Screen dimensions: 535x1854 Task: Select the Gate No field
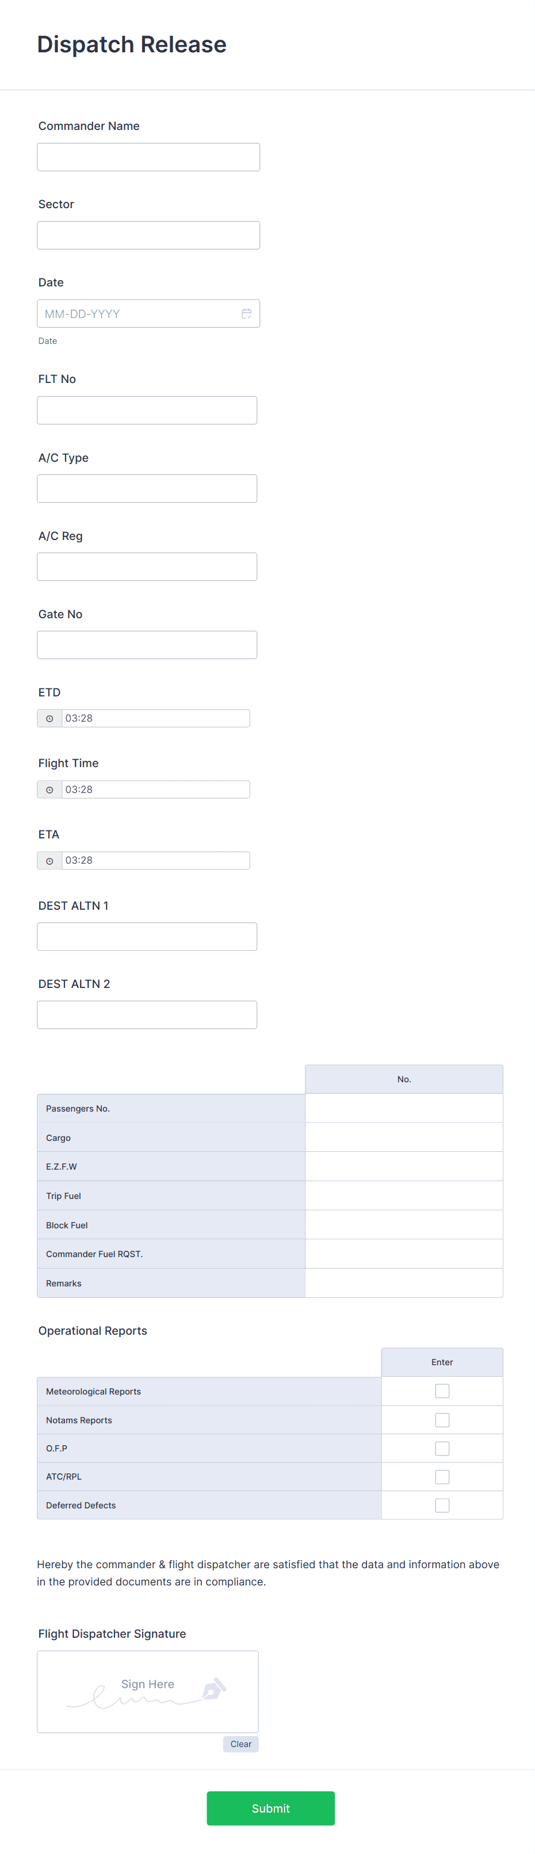coord(147,644)
